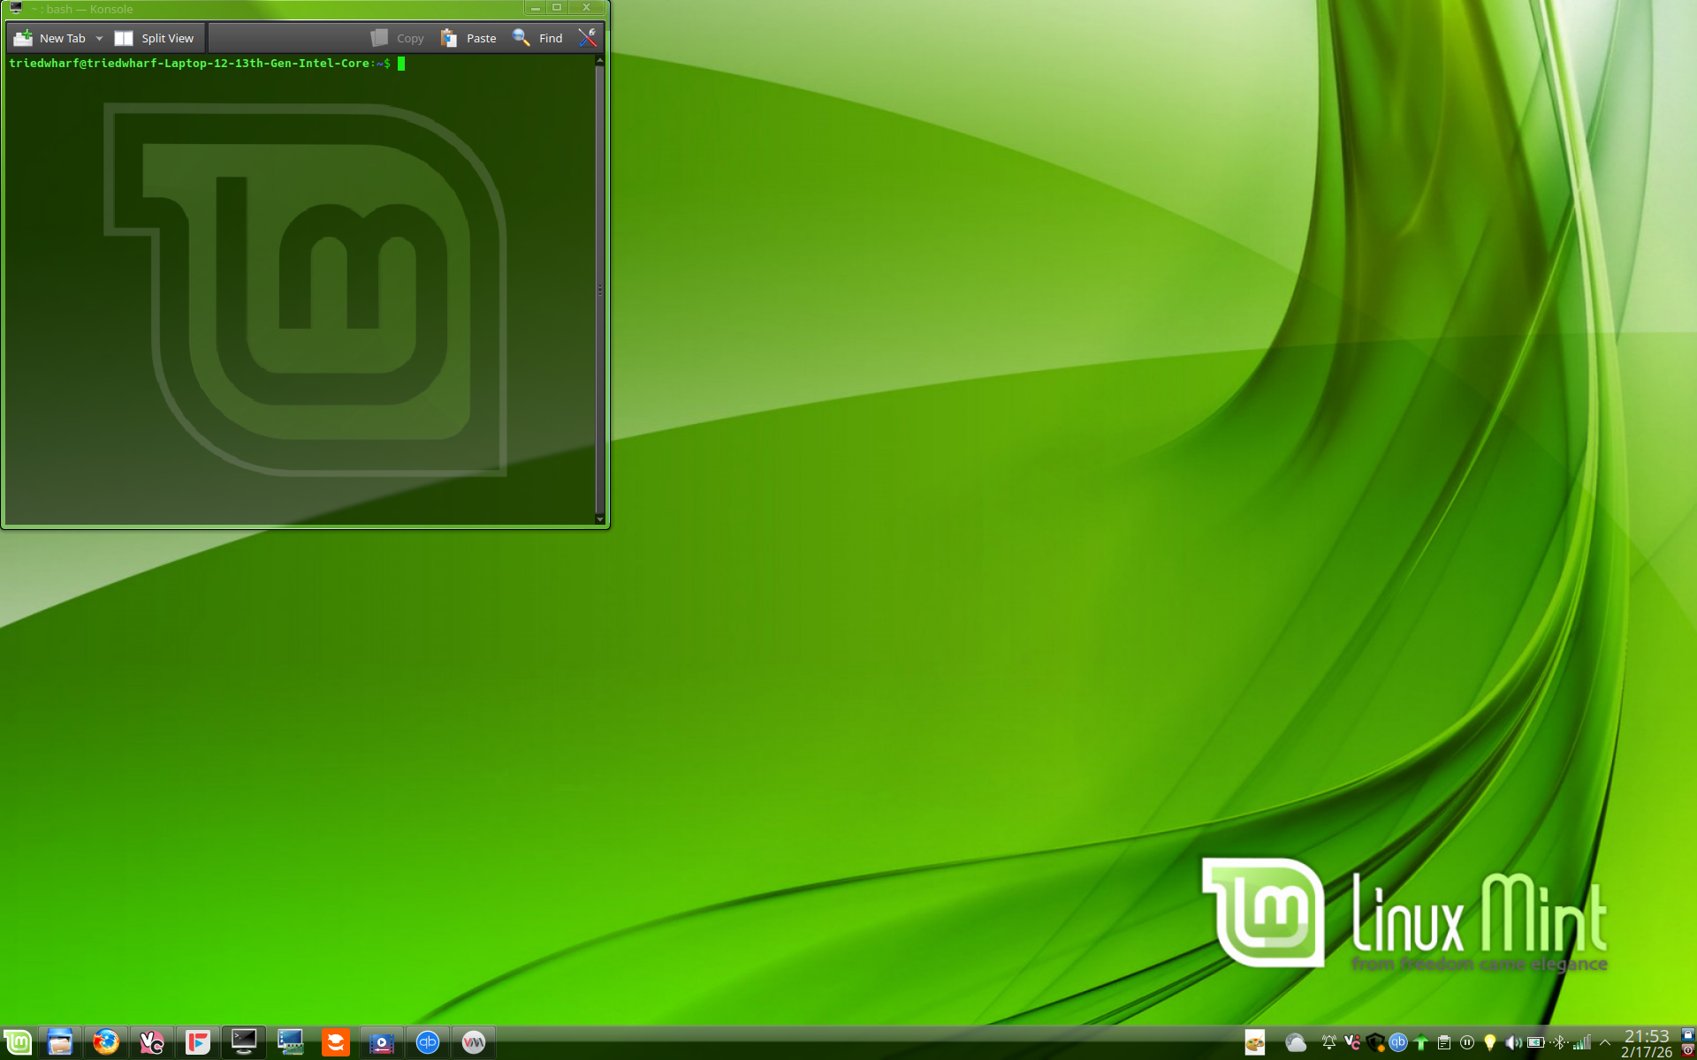Viewport: 1697px width, 1060px height.
Task: Launch Firefox from the taskbar
Action: coord(106,1042)
